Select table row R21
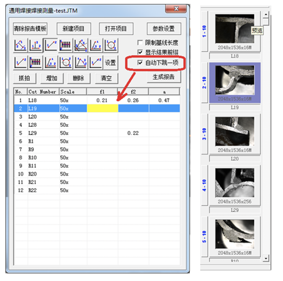283x281 pixels. coord(97,182)
